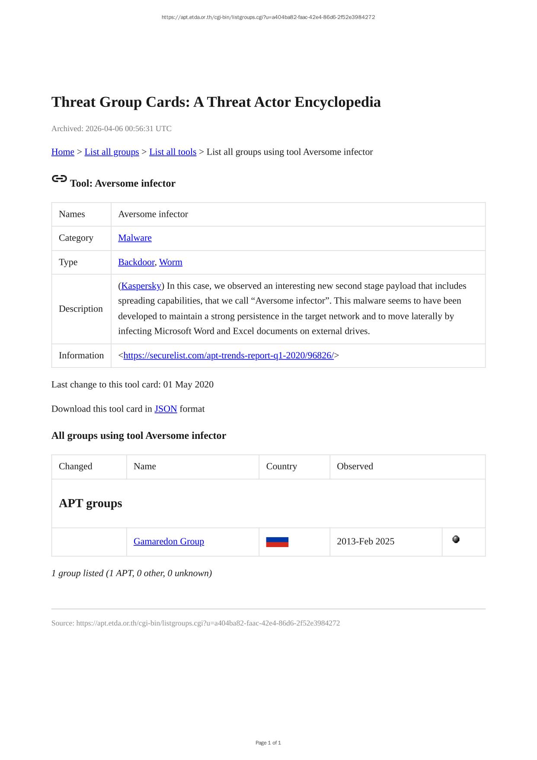537x760 pixels.
Task: Click the Observed column header
Action: pyautogui.click(x=355, y=467)
